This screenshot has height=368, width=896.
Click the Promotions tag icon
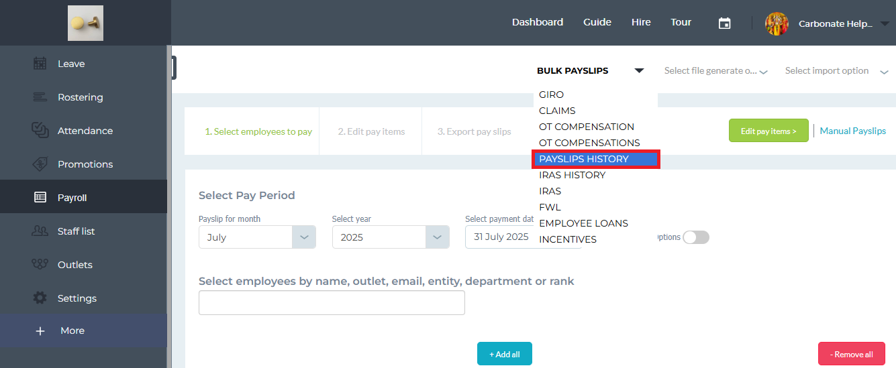pyautogui.click(x=40, y=164)
